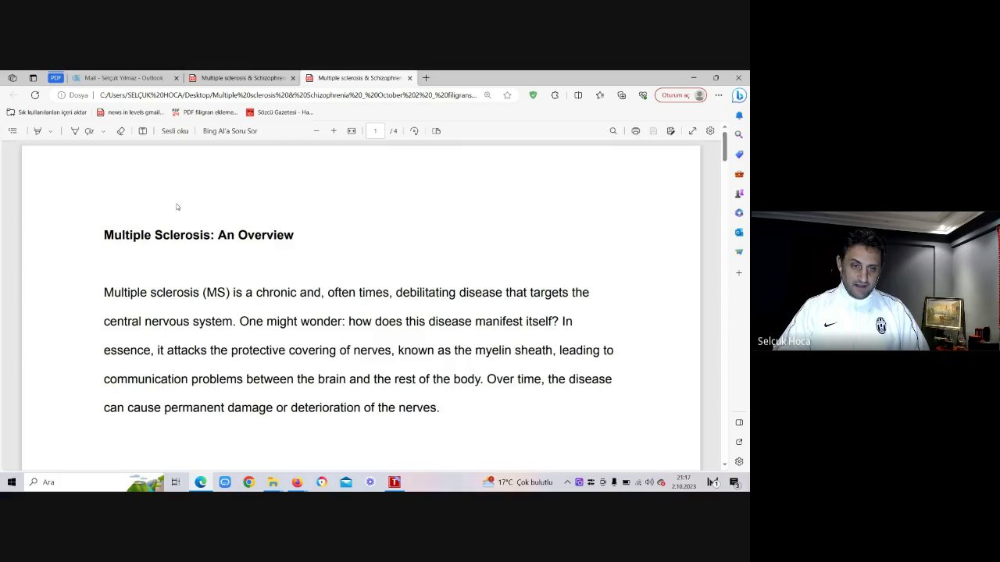Image resolution: width=1000 pixels, height=562 pixels.
Task: Select the Çiz (Draw) tool
Action: [82, 131]
